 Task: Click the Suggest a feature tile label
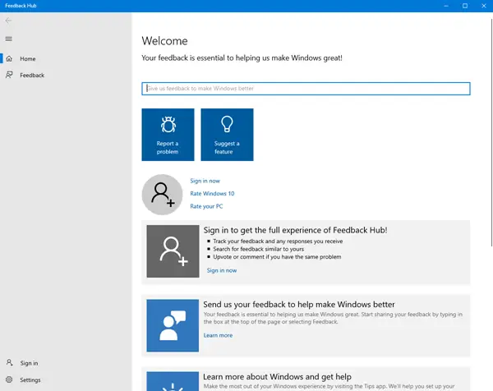click(227, 147)
